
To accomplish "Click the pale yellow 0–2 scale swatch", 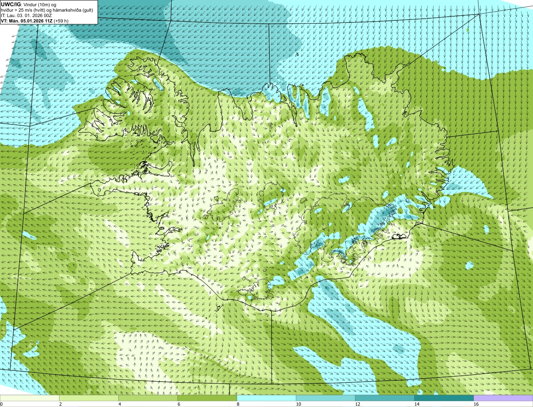I will (x=30, y=398).
